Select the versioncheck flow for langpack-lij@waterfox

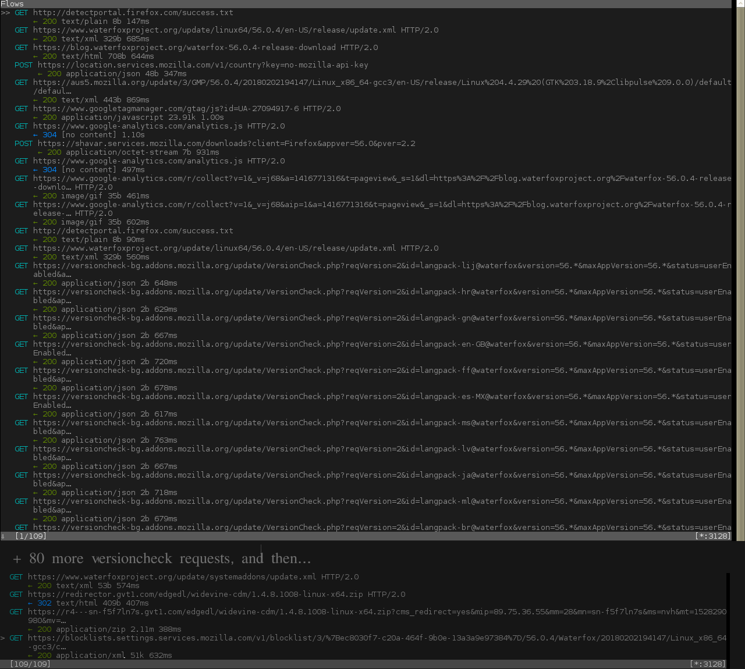click(x=373, y=270)
